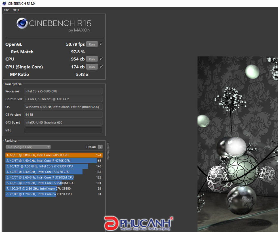Viewport: 278px width, 232px height.
Task: Click the single core score 174 cb
Action: coord(78,67)
